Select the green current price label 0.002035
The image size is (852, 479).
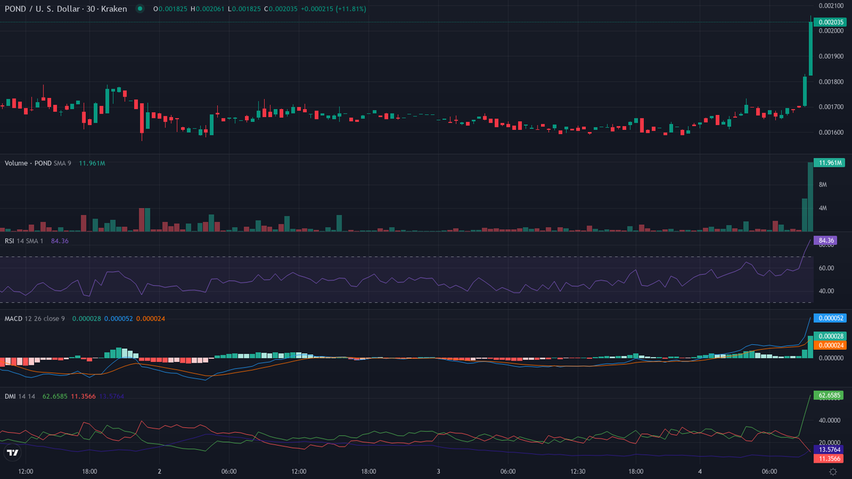click(831, 22)
